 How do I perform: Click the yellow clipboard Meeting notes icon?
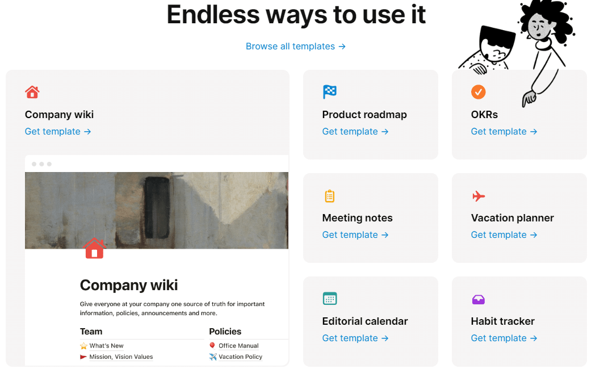[330, 196]
